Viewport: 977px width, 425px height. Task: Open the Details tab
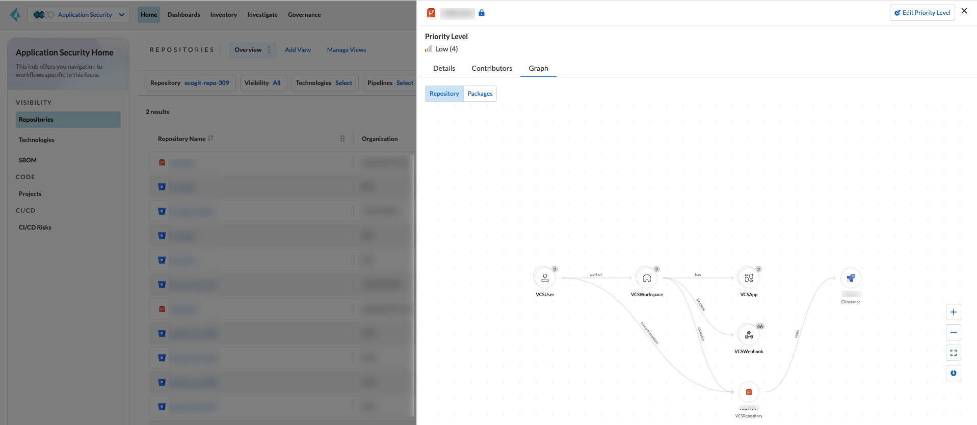pos(444,68)
